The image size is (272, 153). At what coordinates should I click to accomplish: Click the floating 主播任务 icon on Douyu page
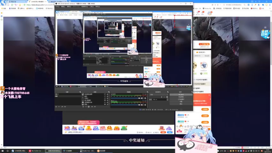point(265,34)
